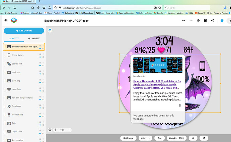The image size is (231, 142).
Task: Open the apps grid menu icon
Action: [6, 21]
